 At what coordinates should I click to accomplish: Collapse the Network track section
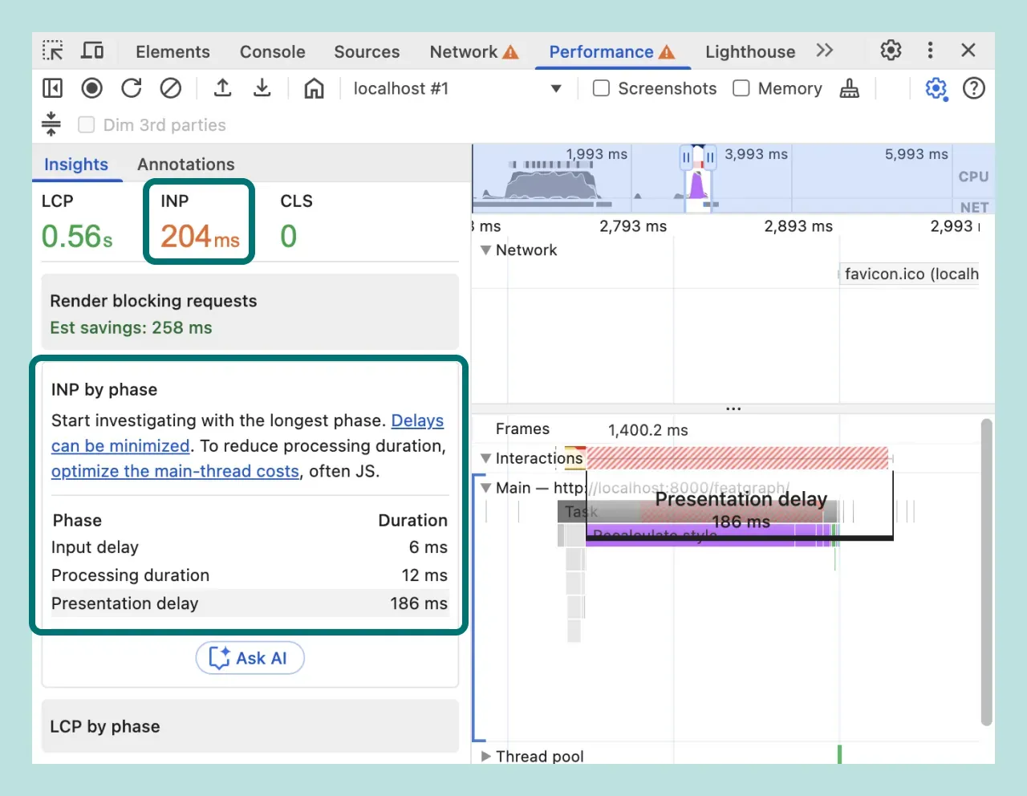click(485, 250)
